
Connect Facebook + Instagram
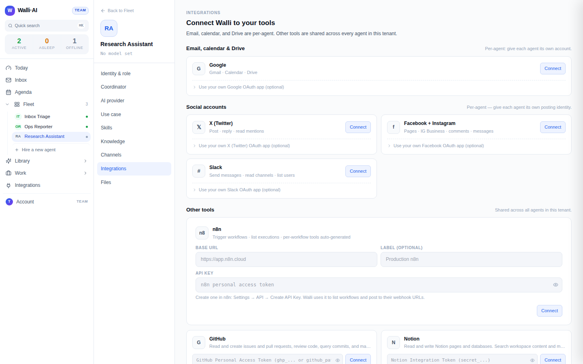tap(553, 127)
